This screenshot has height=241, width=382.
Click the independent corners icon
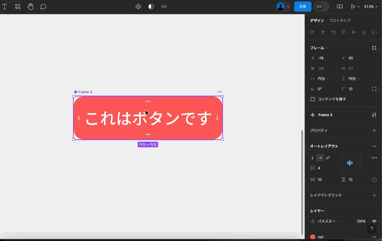374,89
